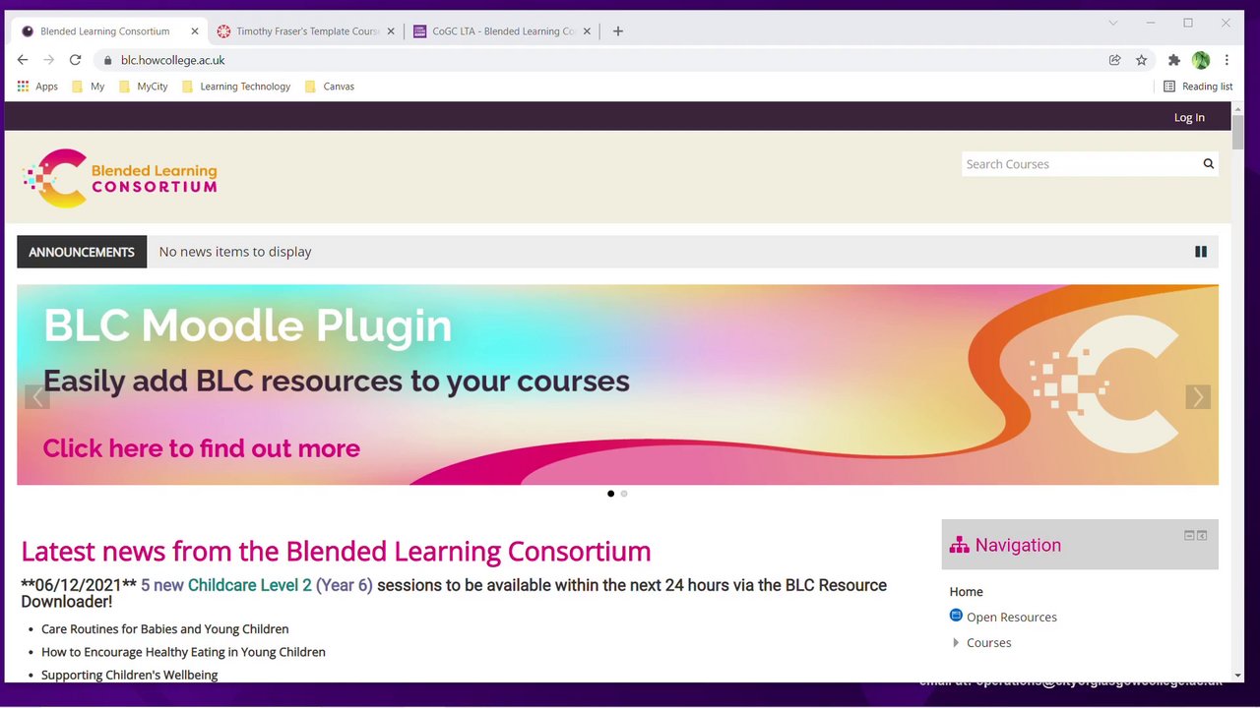Open the Learning Technology bookmarks folder

[x=236, y=87]
